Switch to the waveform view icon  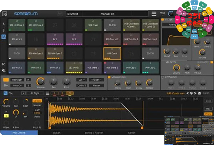[6, 93]
